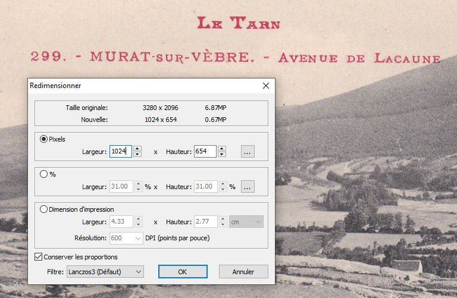Viewport: 457px width, 298px height.
Task: Select the % radio button
Action: (43, 174)
